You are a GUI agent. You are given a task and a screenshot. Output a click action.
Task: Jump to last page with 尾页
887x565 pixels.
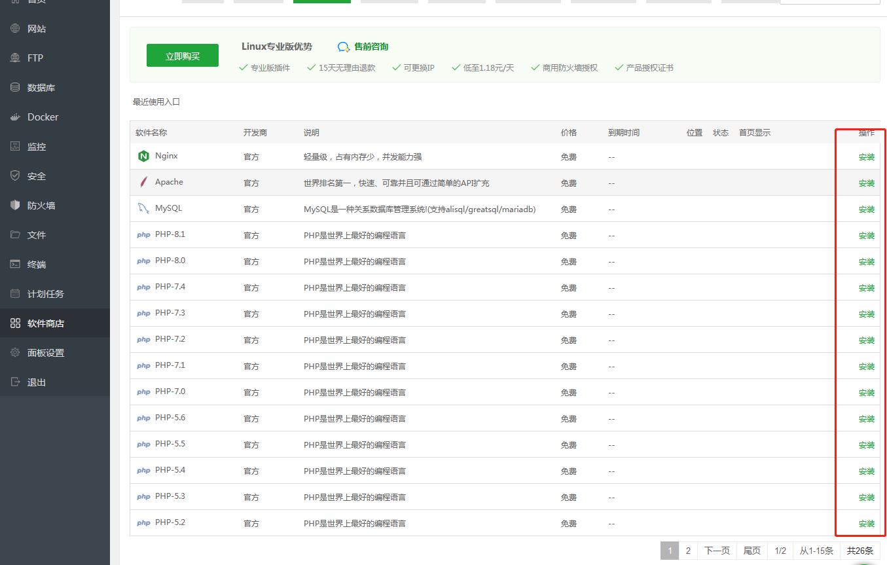click(x=752, y=551)
